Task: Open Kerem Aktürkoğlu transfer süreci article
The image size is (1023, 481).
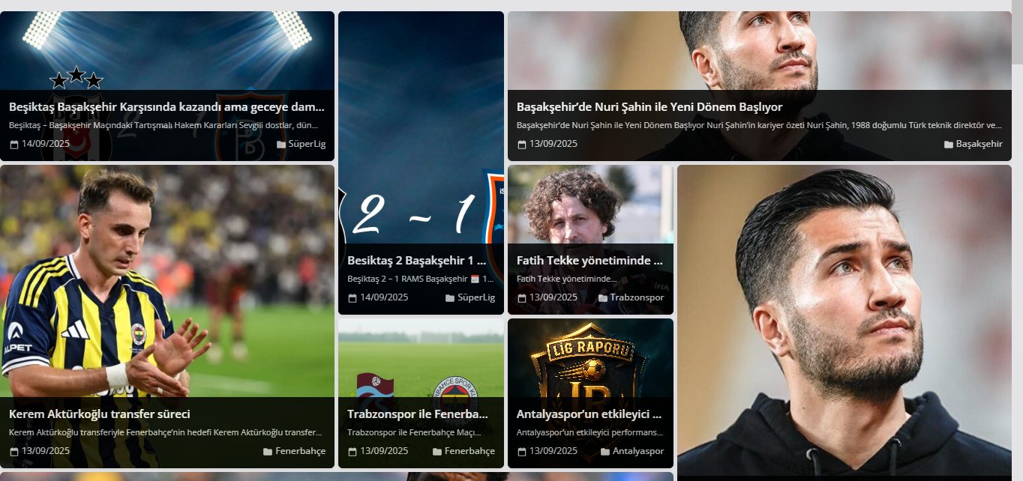Action: (100, 414)
